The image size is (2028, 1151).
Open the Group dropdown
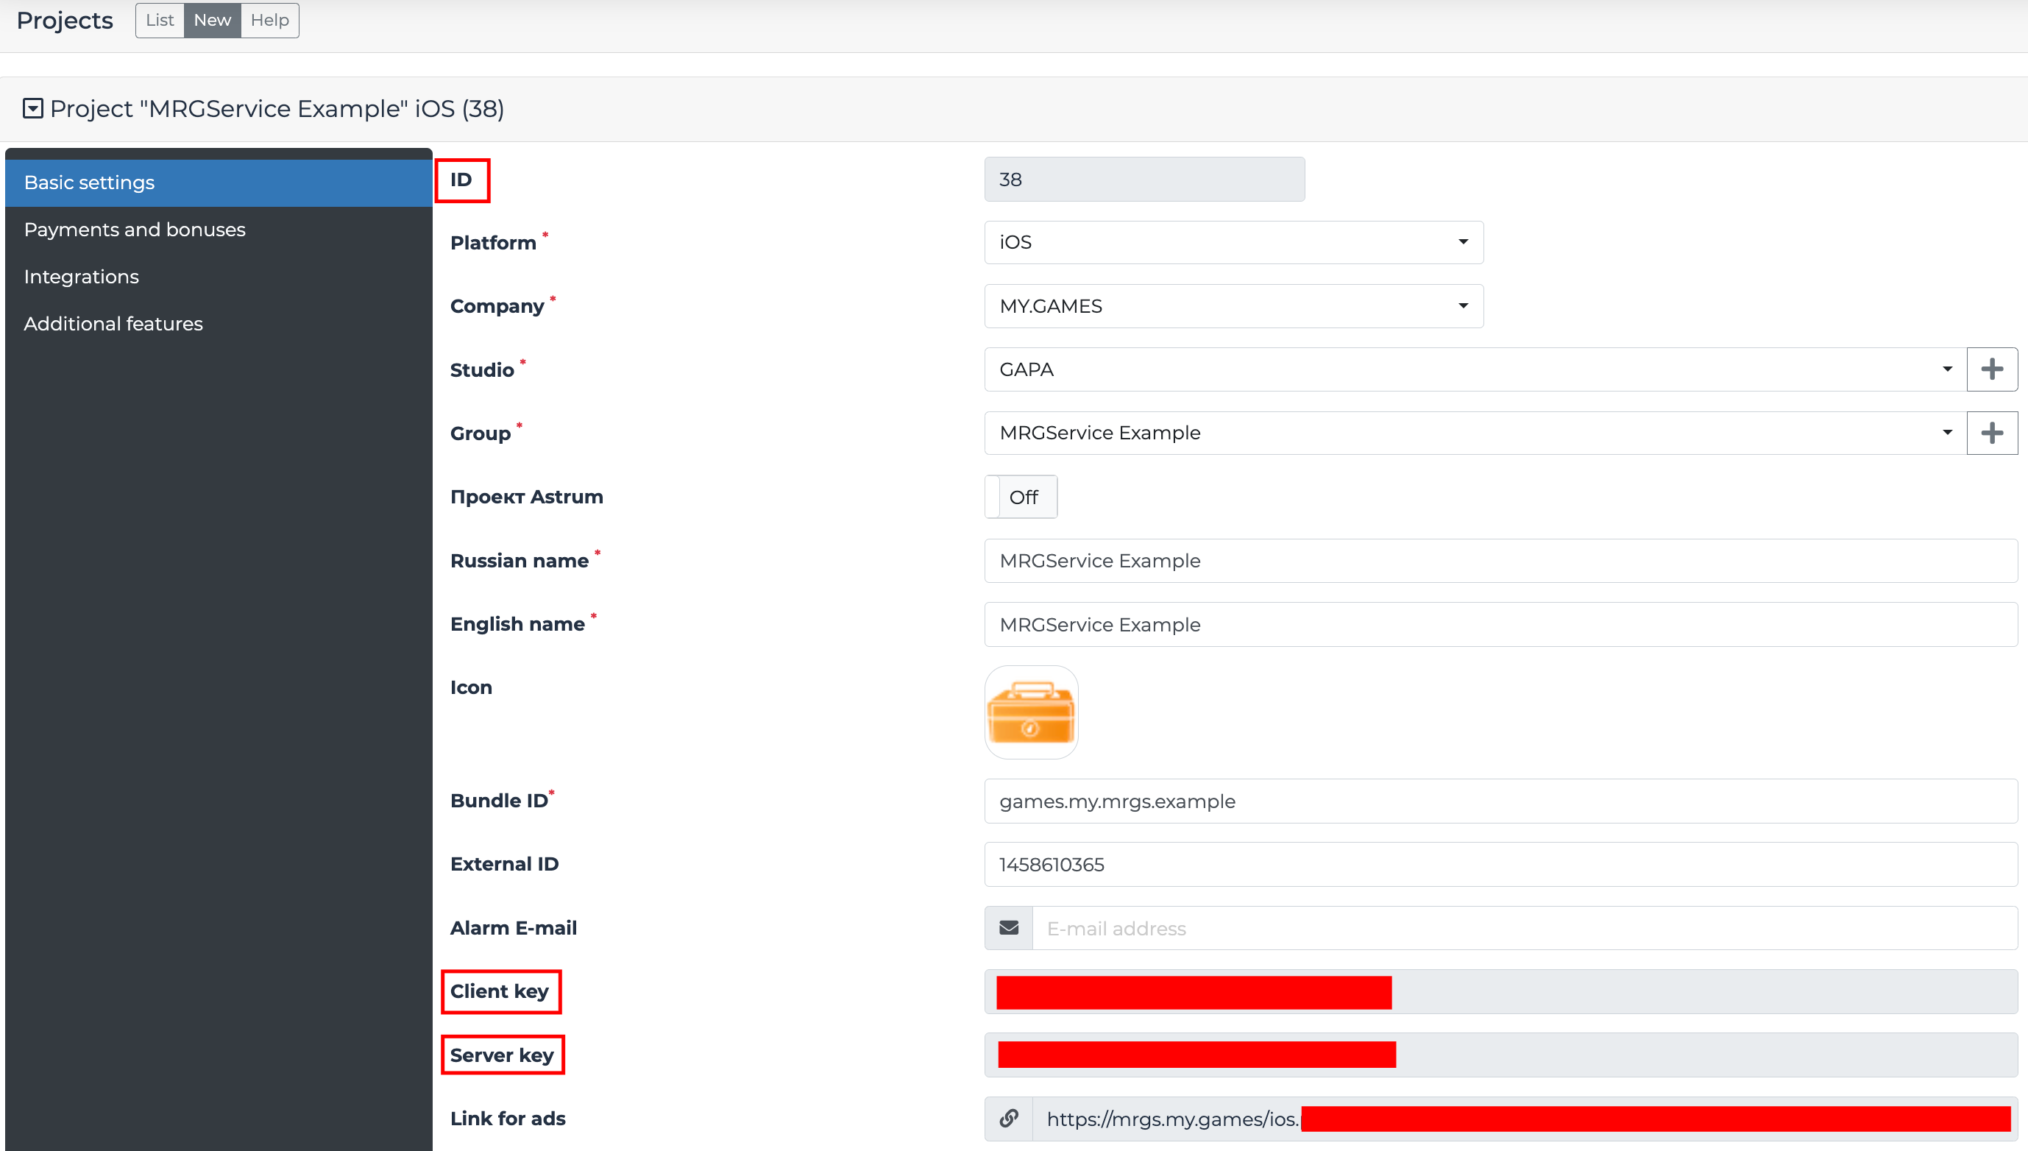coord(1474,433)
